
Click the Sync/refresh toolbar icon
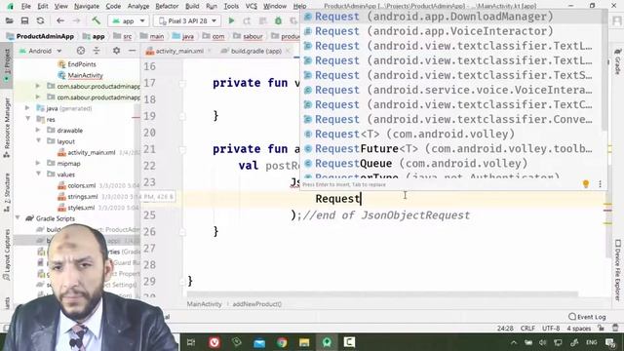pos(40,20)
